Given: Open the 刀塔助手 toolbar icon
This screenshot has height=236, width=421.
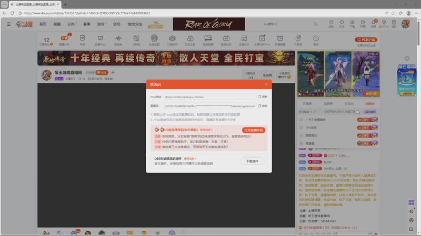Looking at the screenshot, I should point(172,40).
